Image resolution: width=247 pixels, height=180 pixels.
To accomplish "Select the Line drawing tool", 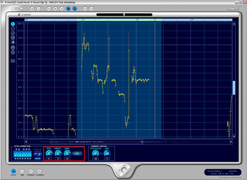I will pyautogui.click(x=13, y=28).
